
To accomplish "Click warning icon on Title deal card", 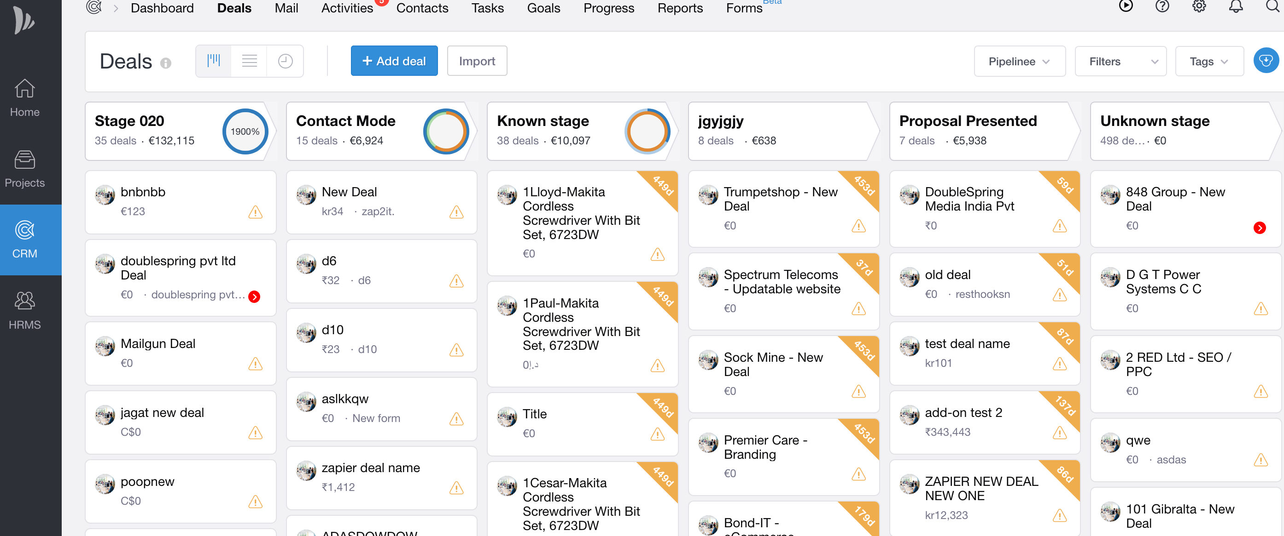I will pyautogui.click(x=658, y=434).
